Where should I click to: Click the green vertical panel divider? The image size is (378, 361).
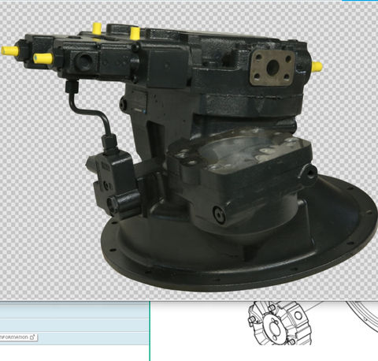(x=150, y=331)
